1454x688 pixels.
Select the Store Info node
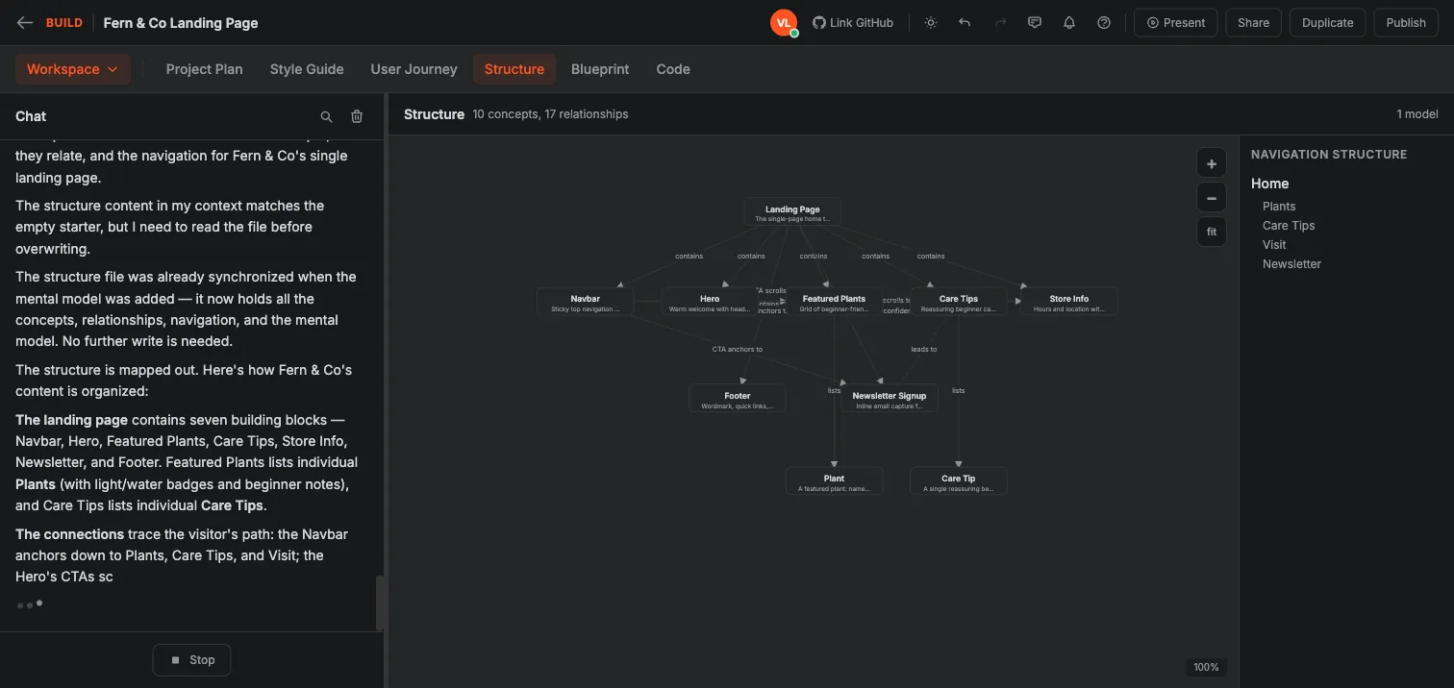pos(1068,302)
